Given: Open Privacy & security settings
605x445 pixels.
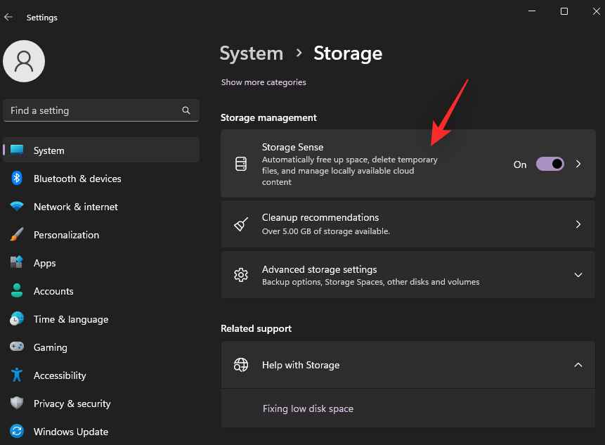Looking at the screenshot, I should coord(101,404).
